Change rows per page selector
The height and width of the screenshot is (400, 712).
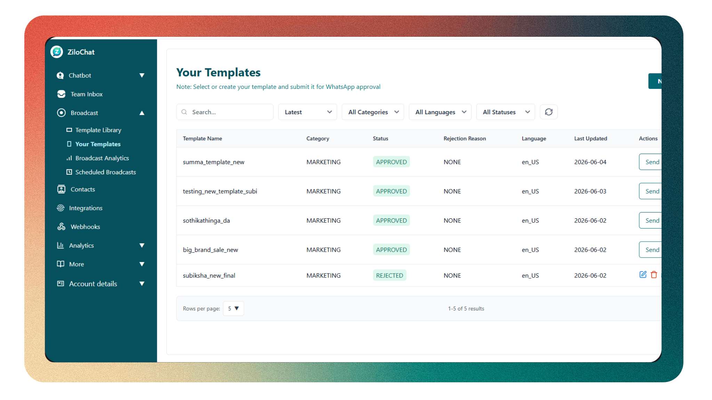tap(233, 308)
